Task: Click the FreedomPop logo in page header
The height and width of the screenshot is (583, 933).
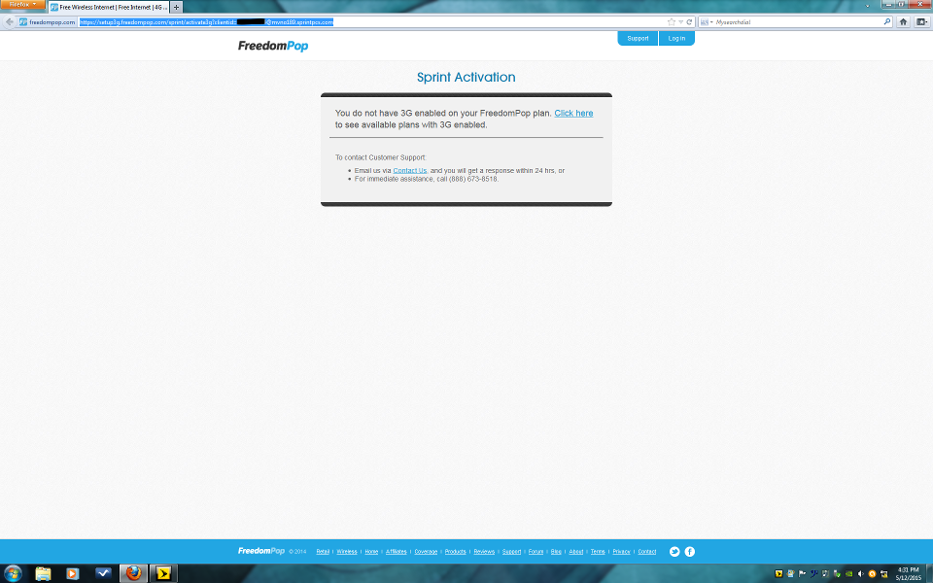Action: tap(273, 46)
